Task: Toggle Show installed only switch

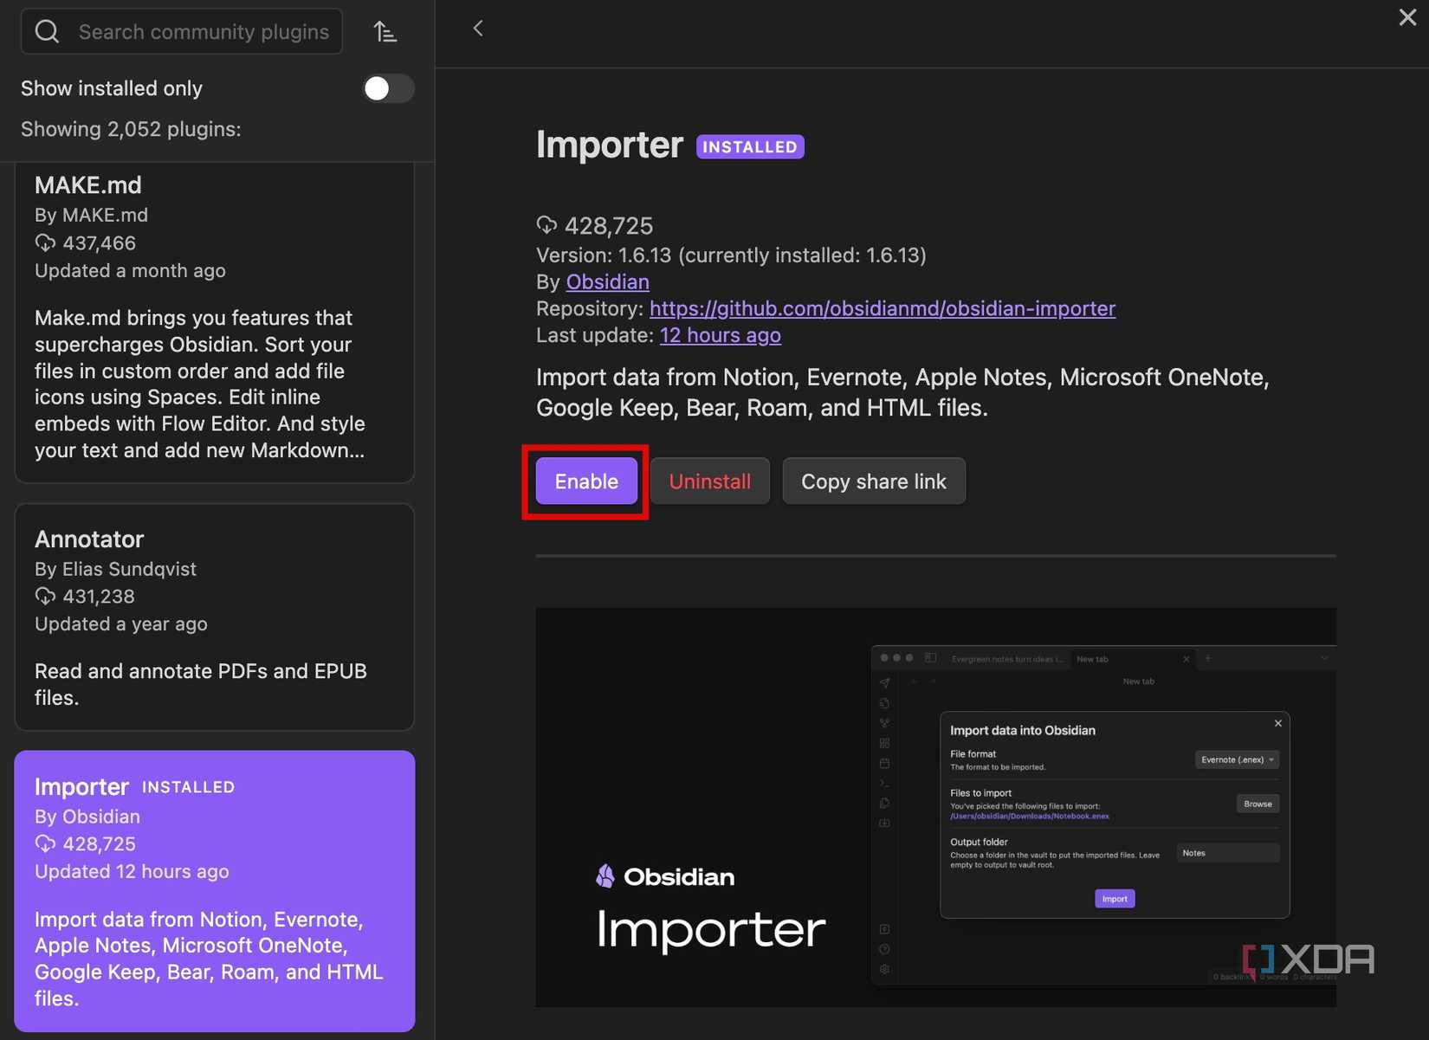Action: click(388, 88)
